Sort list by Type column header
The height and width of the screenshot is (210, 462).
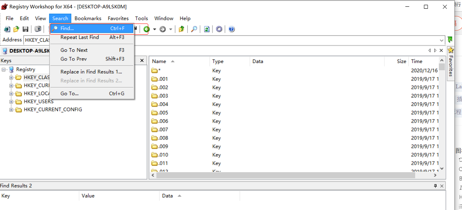[230, 61]
